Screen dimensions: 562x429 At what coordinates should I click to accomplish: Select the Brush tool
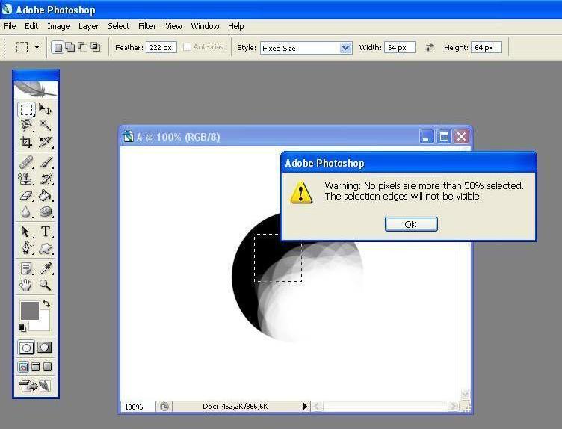click(x=46, y=162)
